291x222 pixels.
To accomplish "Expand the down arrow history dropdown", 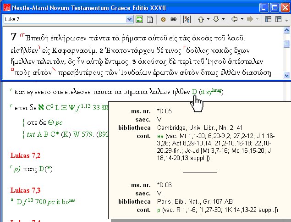I will coord(223,19).
